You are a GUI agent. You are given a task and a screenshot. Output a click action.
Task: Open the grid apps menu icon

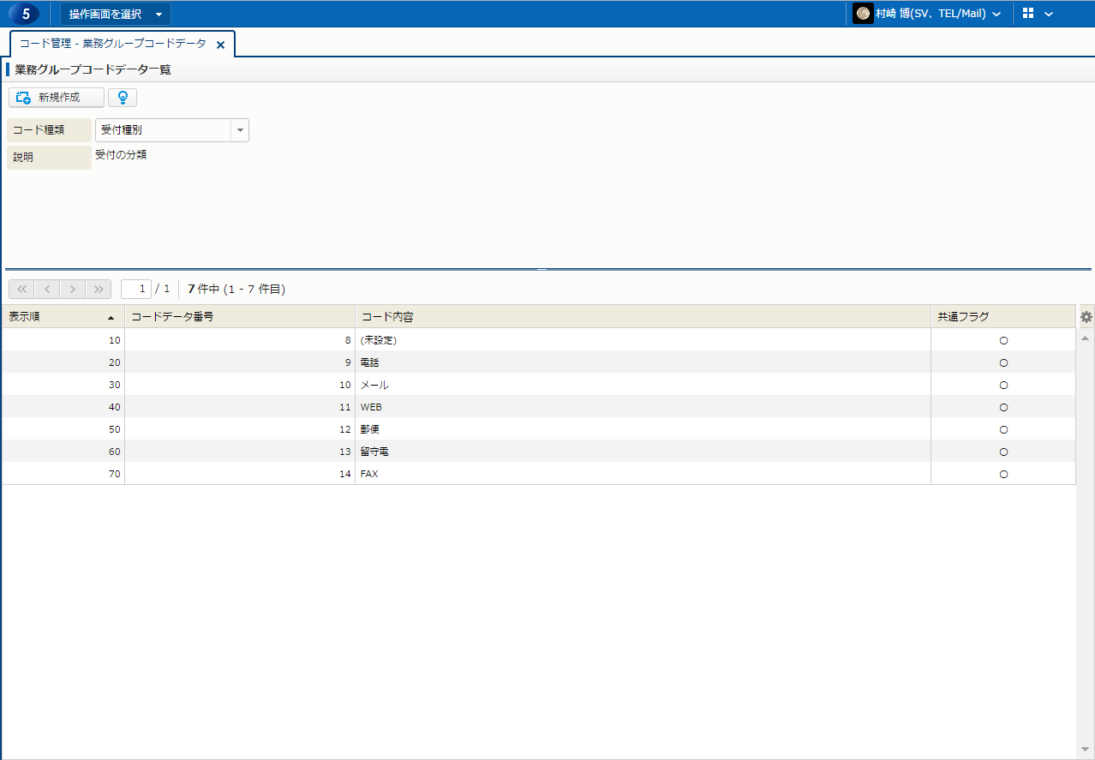1028,14
